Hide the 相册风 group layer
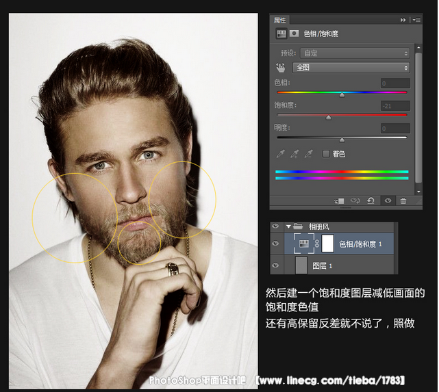Screen dimensions: 439x392 point(276,226)
